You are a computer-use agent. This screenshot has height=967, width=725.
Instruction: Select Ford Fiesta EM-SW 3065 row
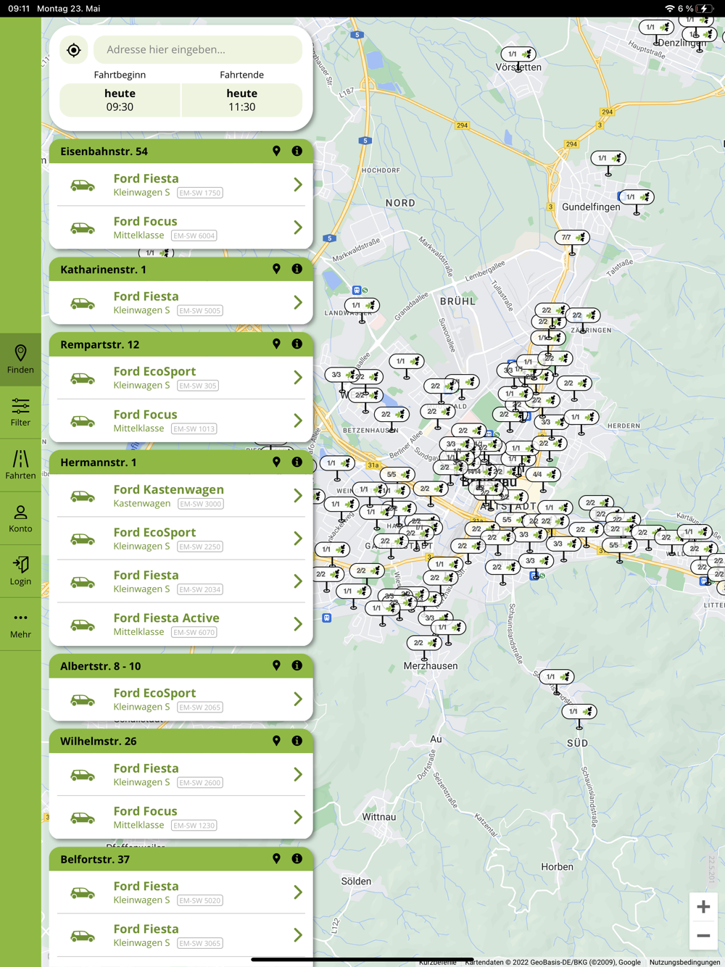pyautogui.click(x=181, y=935)
